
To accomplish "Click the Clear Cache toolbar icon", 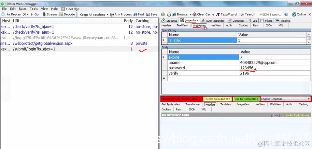I will pos(194,15).
